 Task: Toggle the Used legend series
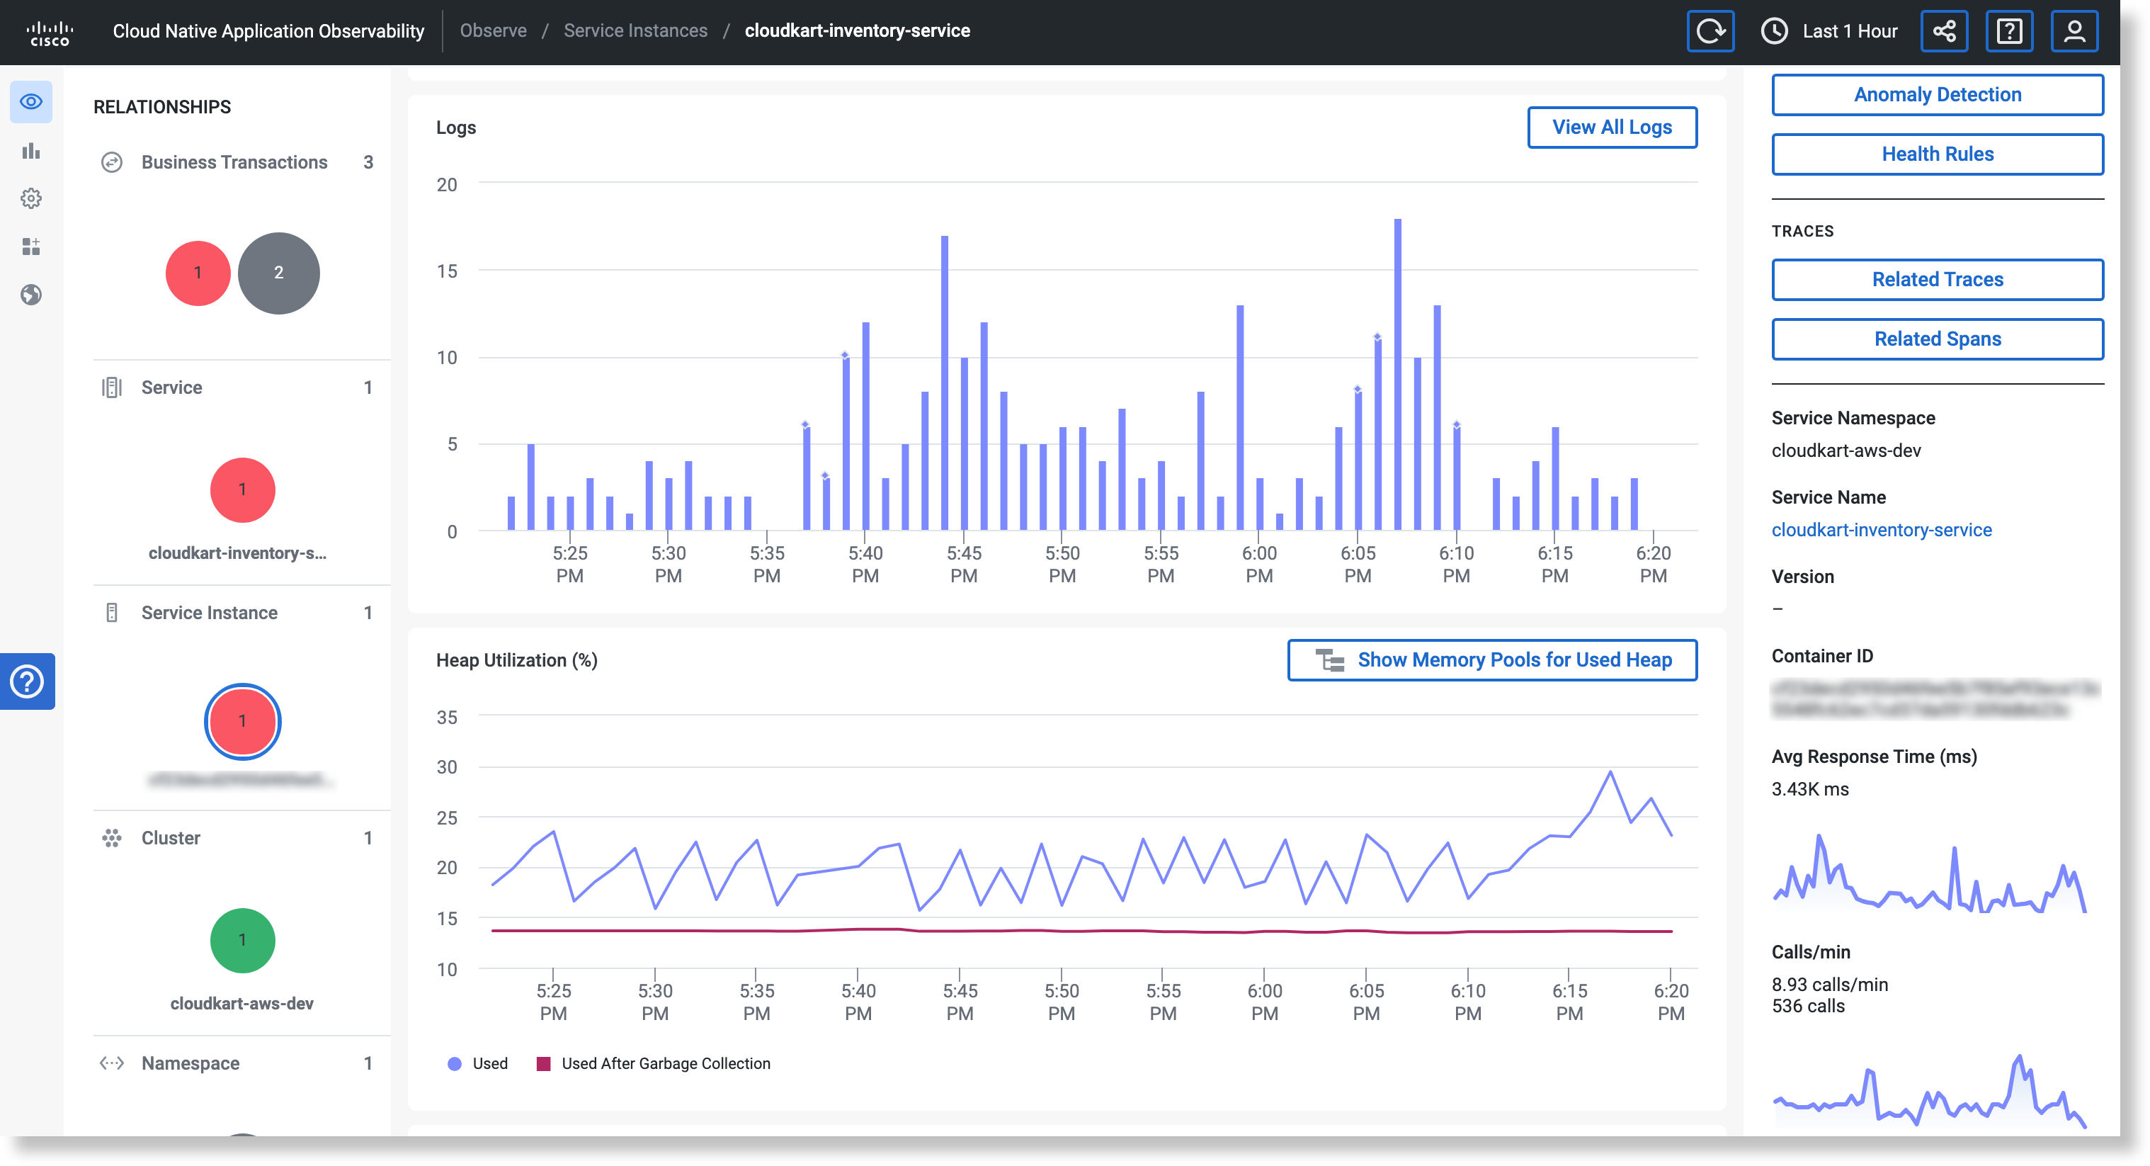point(477,1063)
